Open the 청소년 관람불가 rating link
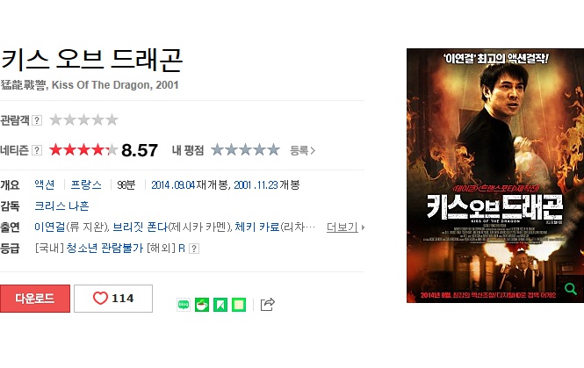The width and height of the screenshot is (584, 368). (105, 249)
